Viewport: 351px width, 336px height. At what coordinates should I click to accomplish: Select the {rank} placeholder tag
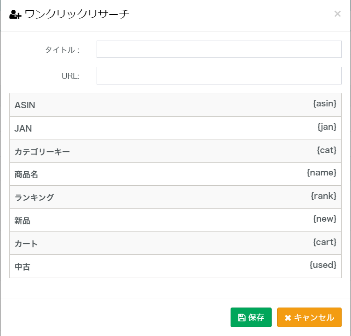point(323,196)
